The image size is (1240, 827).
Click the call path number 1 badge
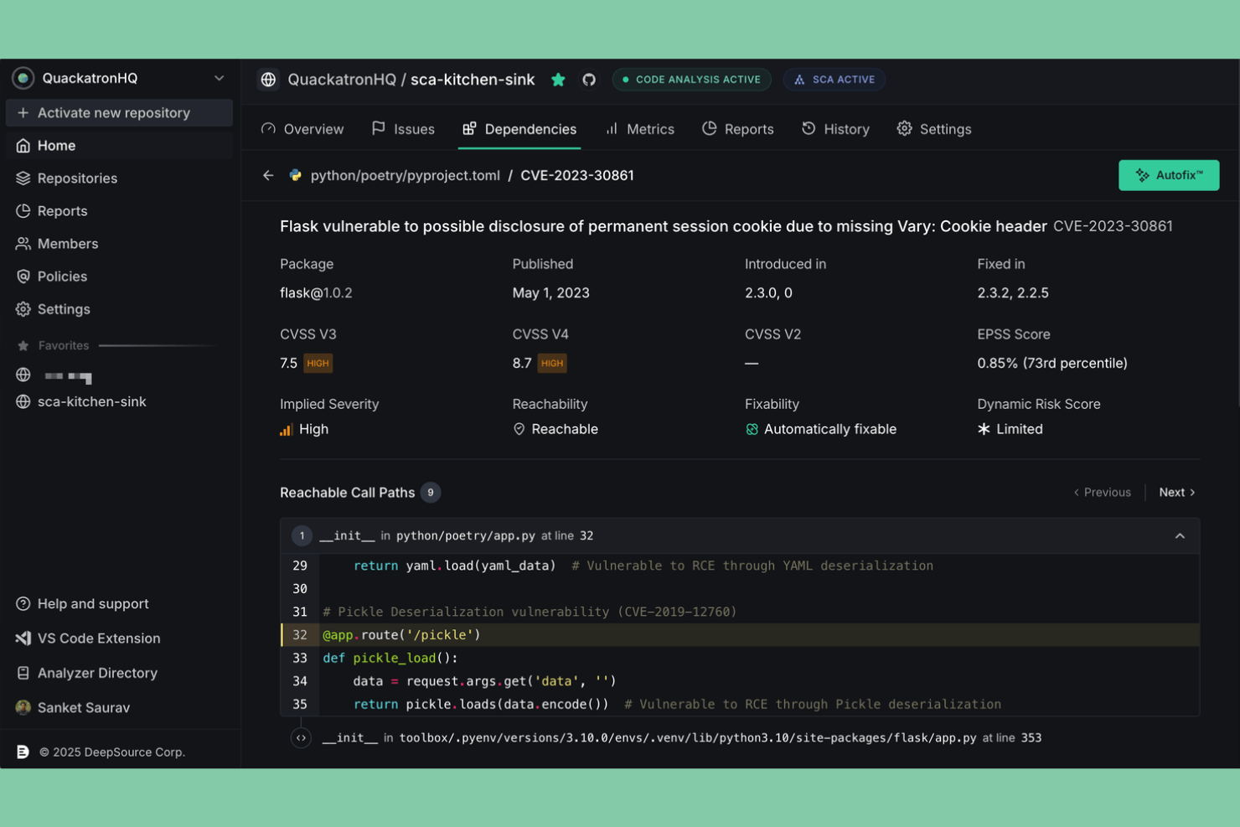point(302,535)
